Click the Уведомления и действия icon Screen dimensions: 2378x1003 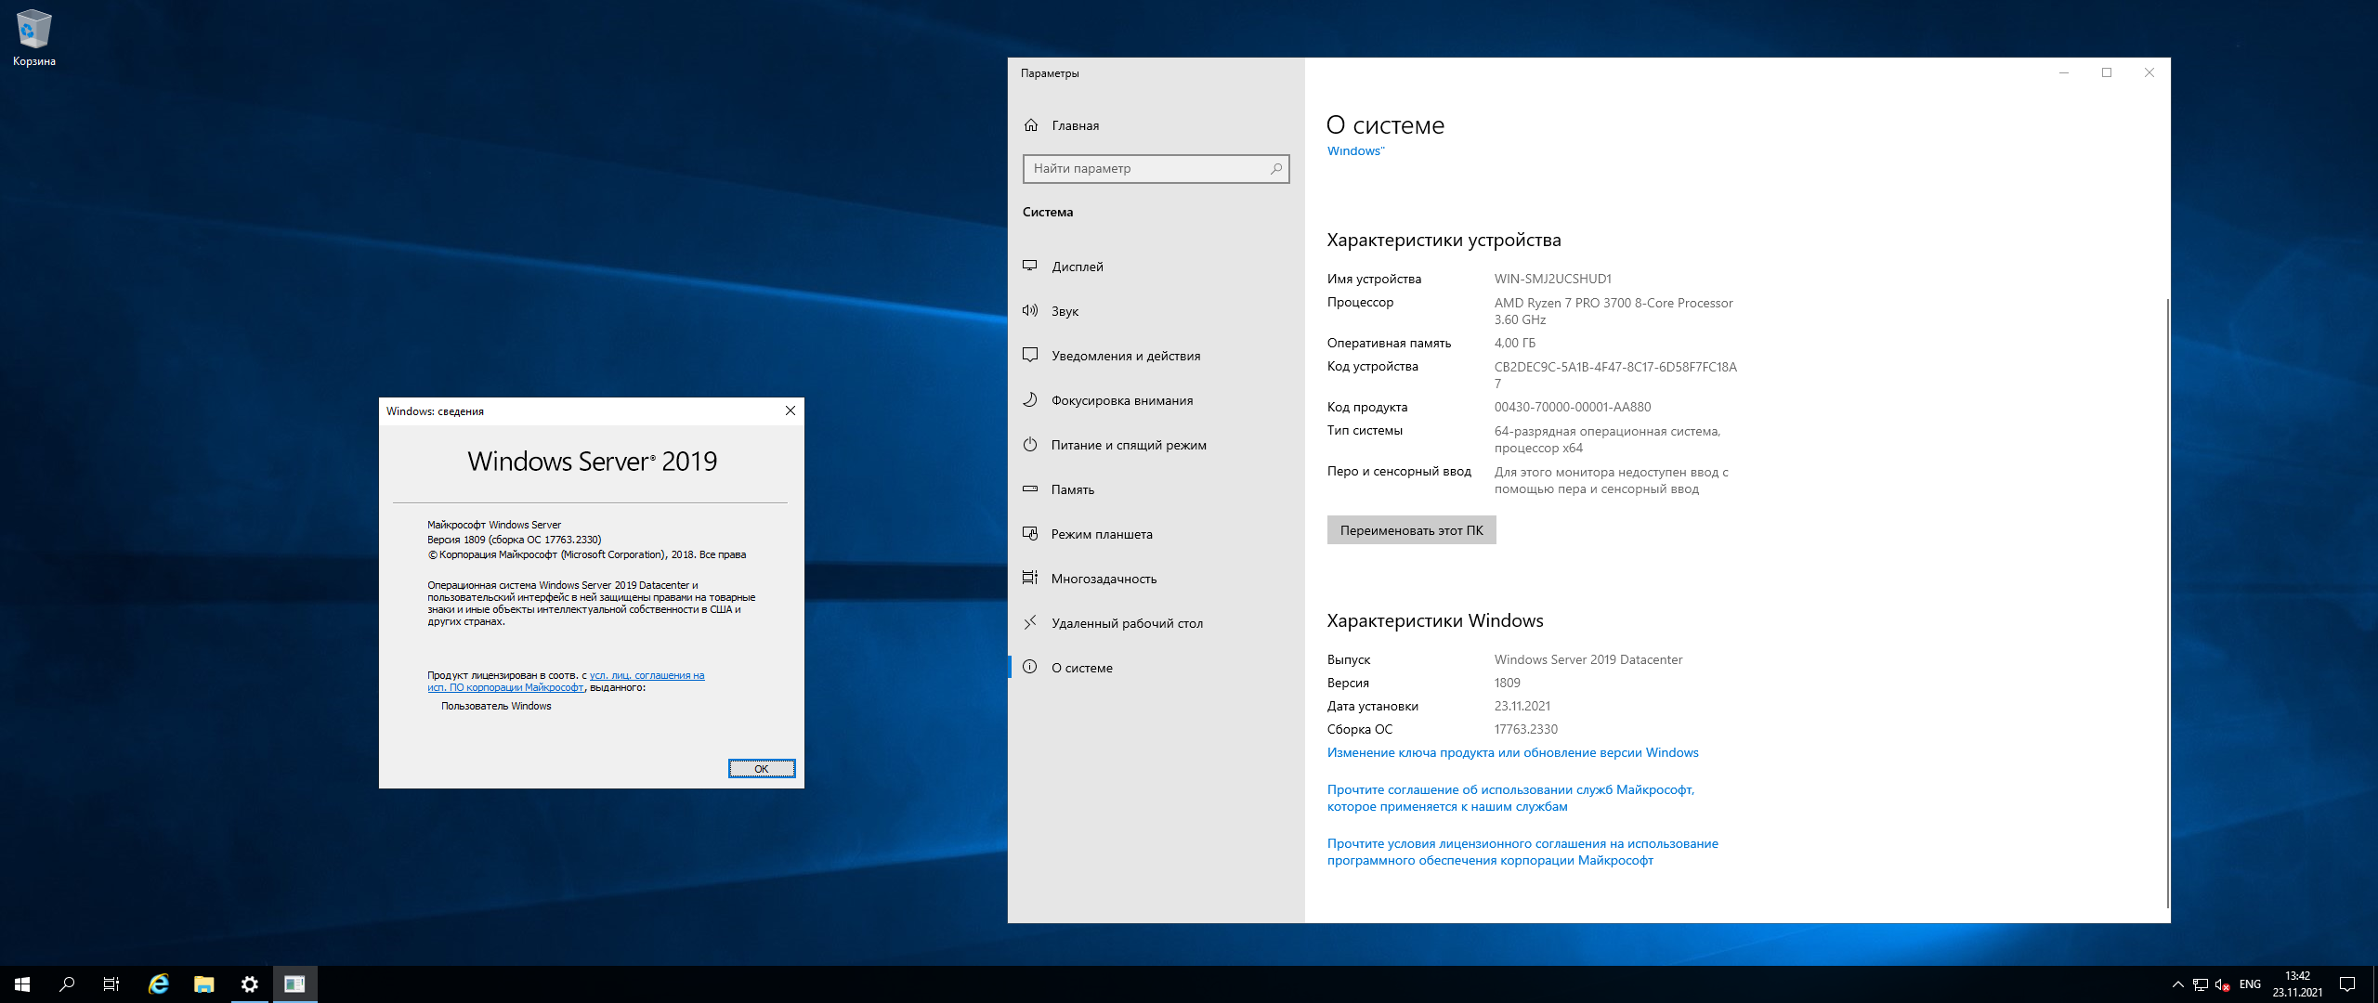pyautogui.click(x=1030, y=355)
